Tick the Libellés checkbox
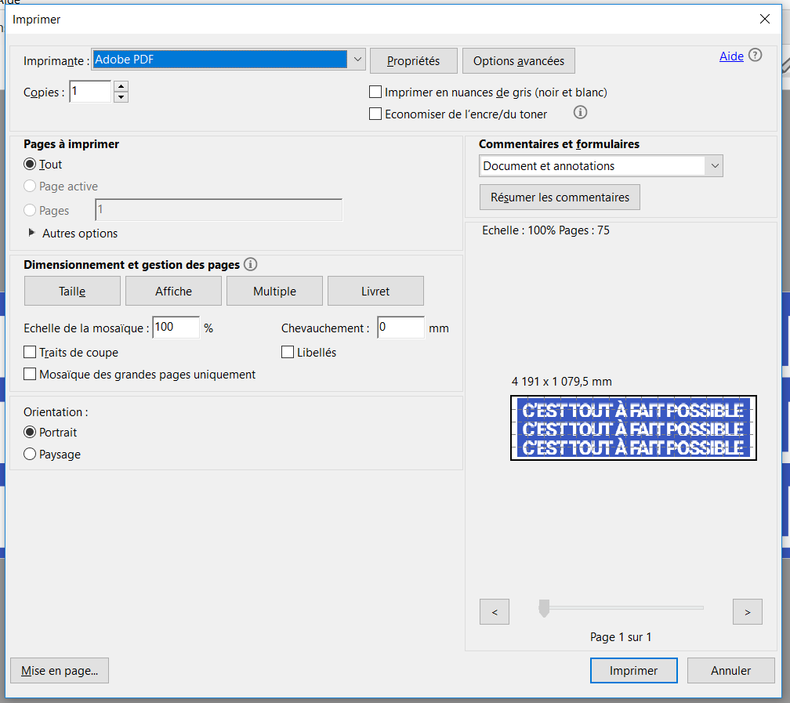 point(288,353)
